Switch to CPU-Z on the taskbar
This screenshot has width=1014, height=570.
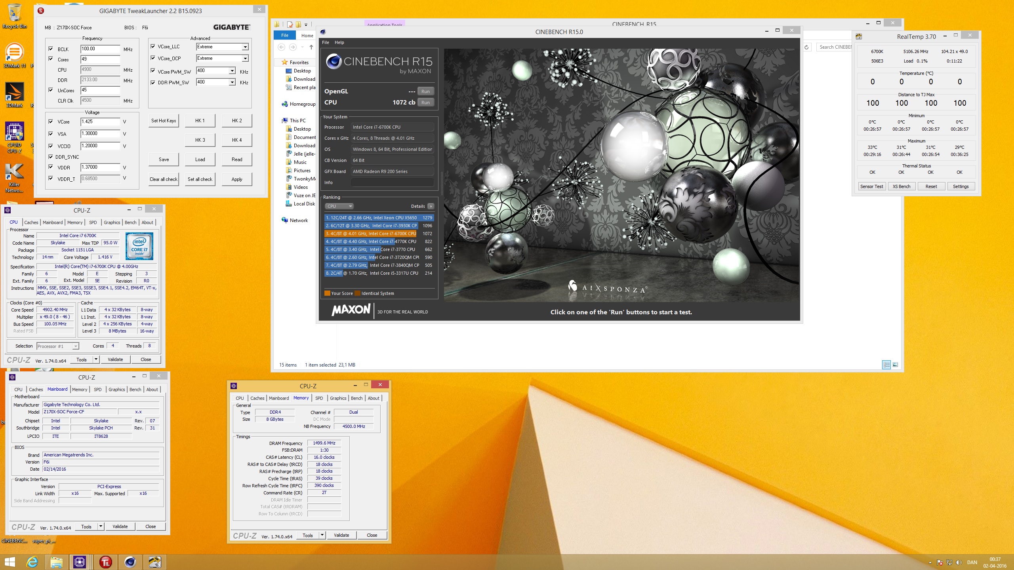point(80,562)
